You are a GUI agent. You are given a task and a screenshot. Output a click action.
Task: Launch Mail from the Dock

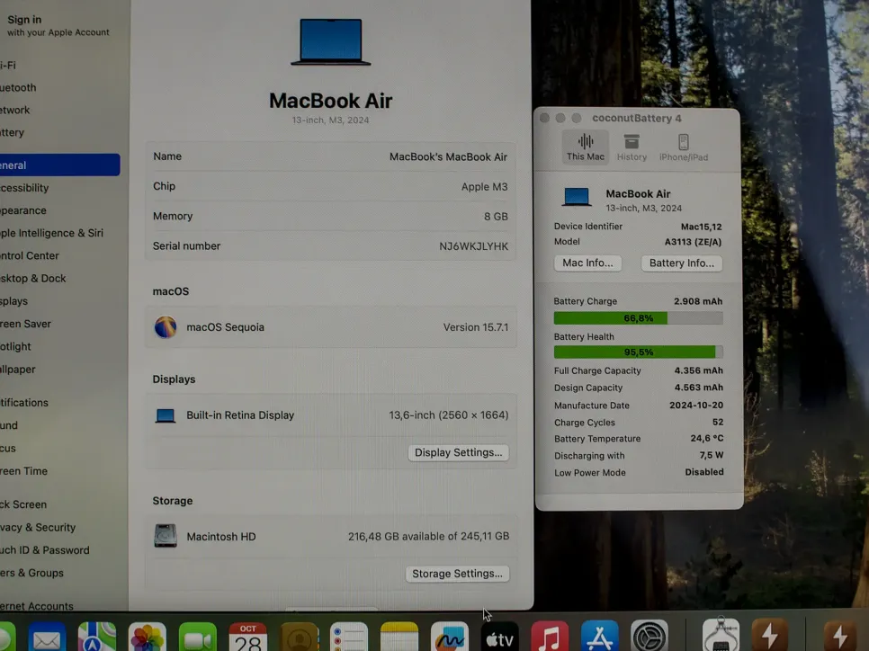coord(47,638)
